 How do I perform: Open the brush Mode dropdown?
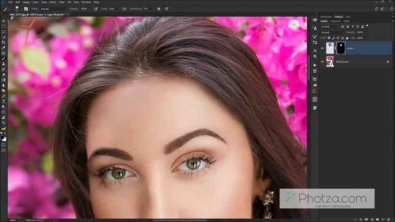tap(53, 9)
